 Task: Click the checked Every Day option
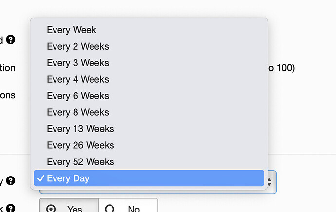[149, 178]
